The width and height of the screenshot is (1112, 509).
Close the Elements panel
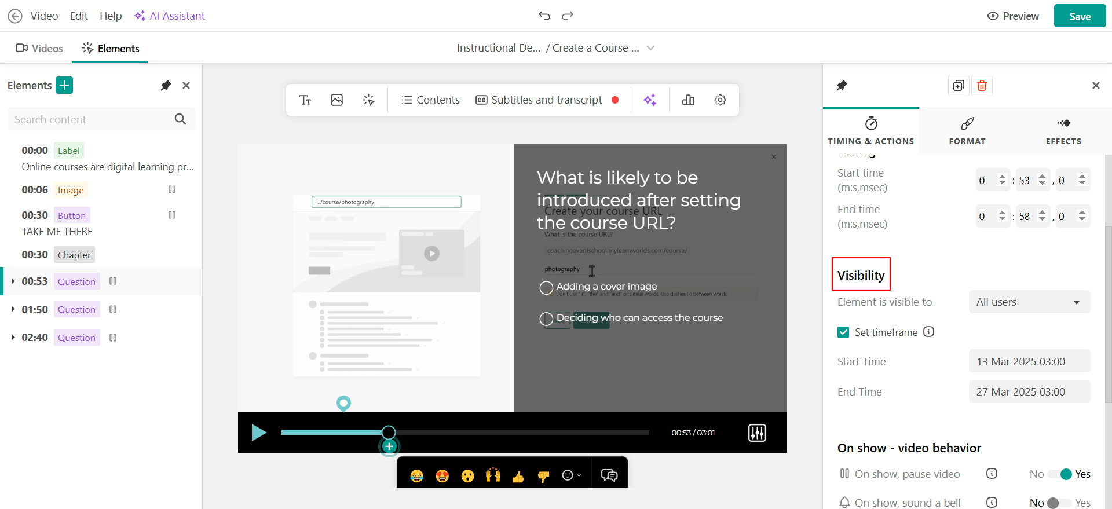(x=186, y=86)
